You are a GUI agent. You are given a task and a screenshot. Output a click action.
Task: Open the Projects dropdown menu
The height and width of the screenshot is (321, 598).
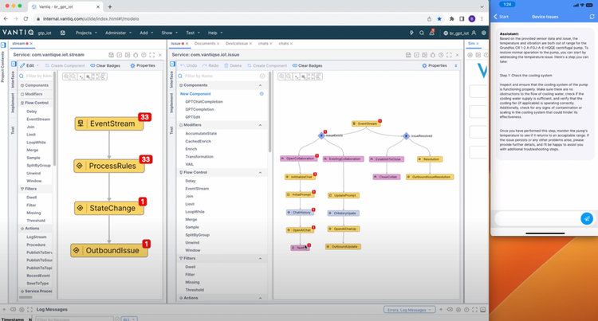point(85,33)
